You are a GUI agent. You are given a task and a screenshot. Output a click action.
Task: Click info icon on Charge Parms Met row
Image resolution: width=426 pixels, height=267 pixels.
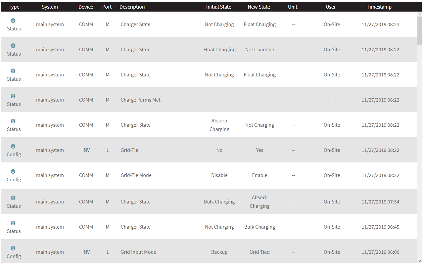13,96
